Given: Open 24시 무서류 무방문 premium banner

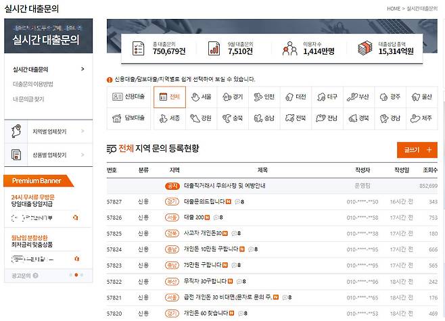Looking at the screenshot, I should click(x=33, y=201).
